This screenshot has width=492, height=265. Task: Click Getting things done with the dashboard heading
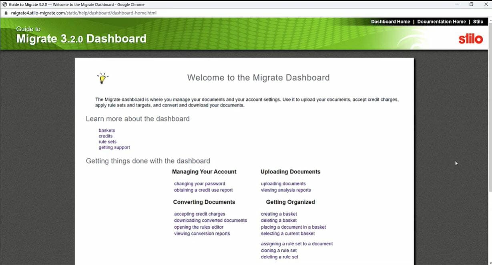(x=148, y=161)
